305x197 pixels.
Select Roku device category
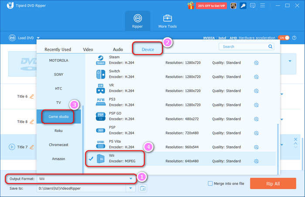click(58, 131)
